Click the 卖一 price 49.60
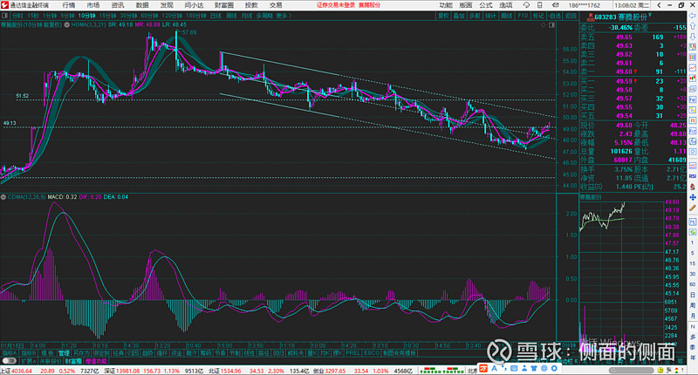 [624, 72]
